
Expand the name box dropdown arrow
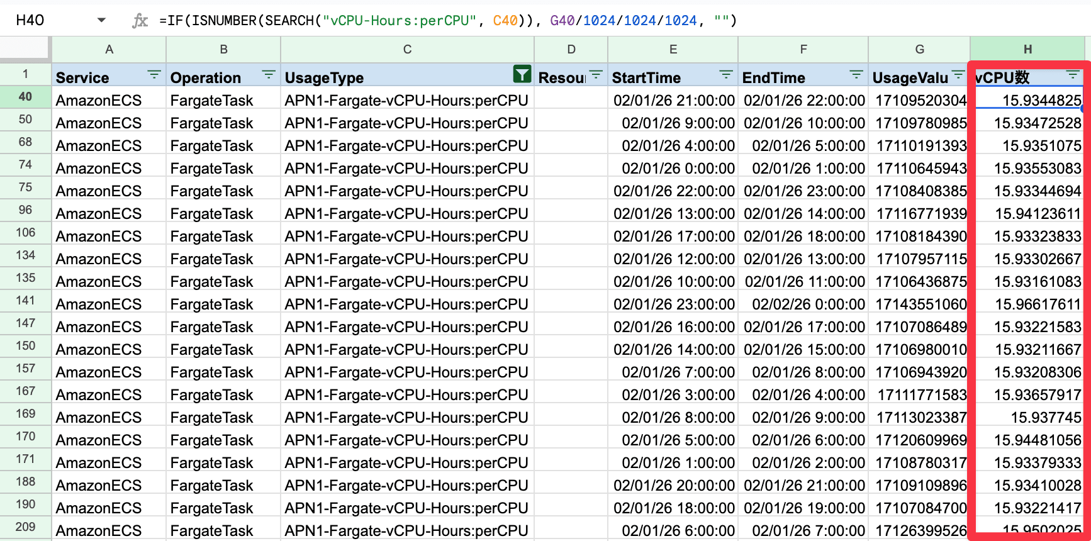tap(101, 21)
